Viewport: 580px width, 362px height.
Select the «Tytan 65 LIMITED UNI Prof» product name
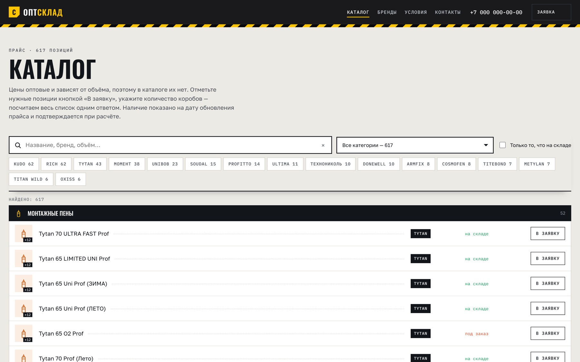[74, 259]
